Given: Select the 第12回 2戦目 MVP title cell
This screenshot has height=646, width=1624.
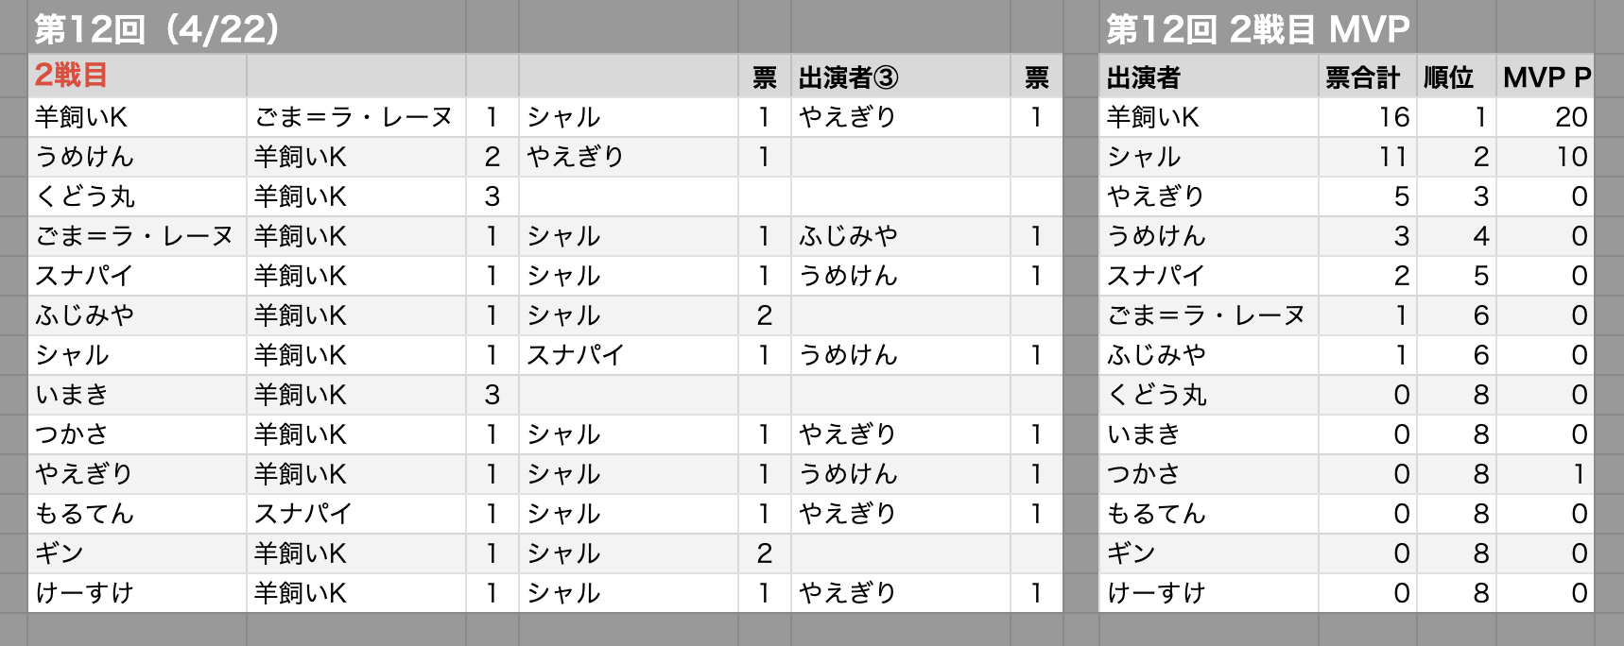Looking at the screenshot, I should (x=1258, y=28).
